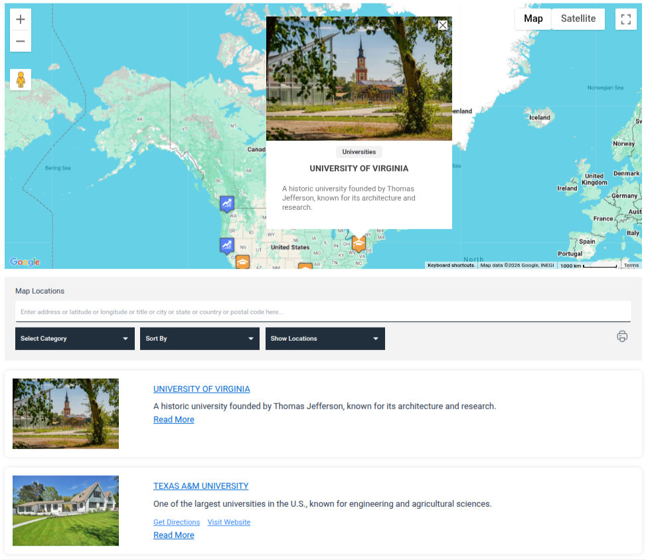The image size is (646, 560).
Task: Switch to Map view
Action: (x=533, y=19)
